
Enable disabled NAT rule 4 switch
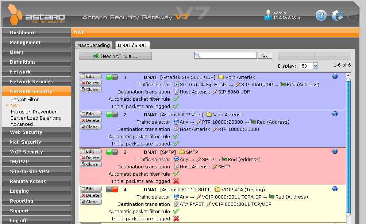(x=112, y=189)
